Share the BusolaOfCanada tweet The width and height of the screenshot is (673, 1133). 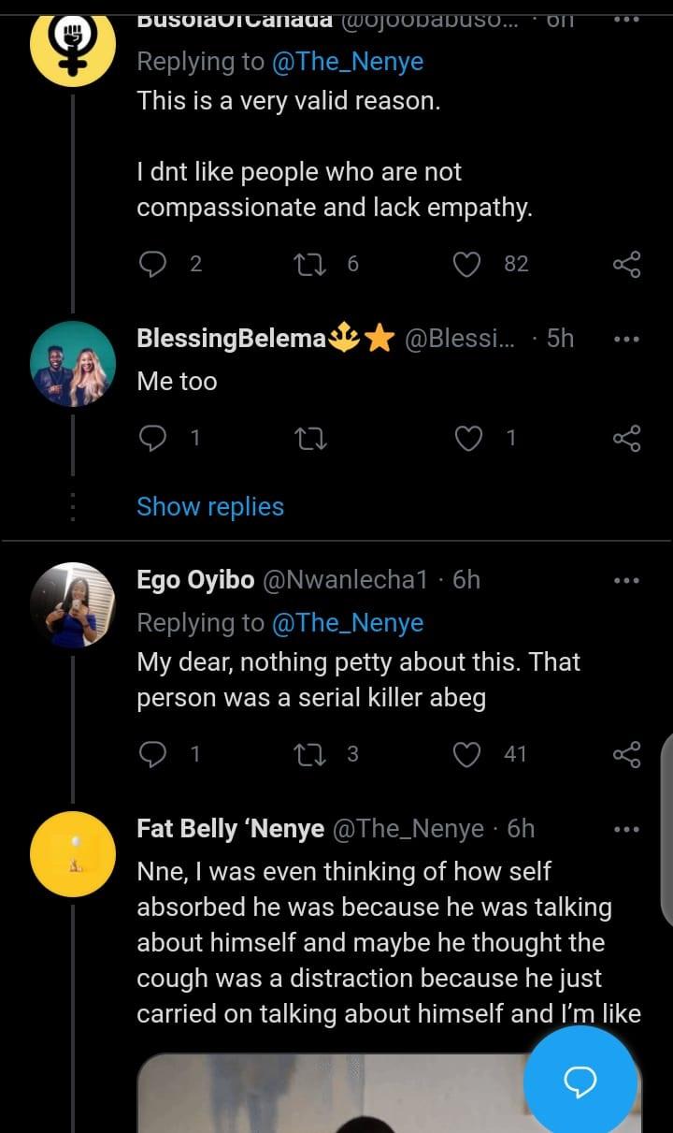click(x=626, y=265)
